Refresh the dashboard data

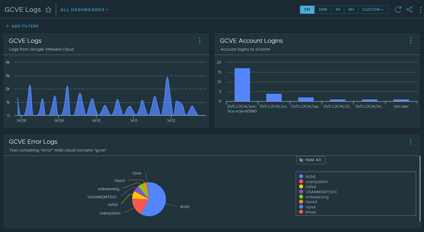[398, 10]
